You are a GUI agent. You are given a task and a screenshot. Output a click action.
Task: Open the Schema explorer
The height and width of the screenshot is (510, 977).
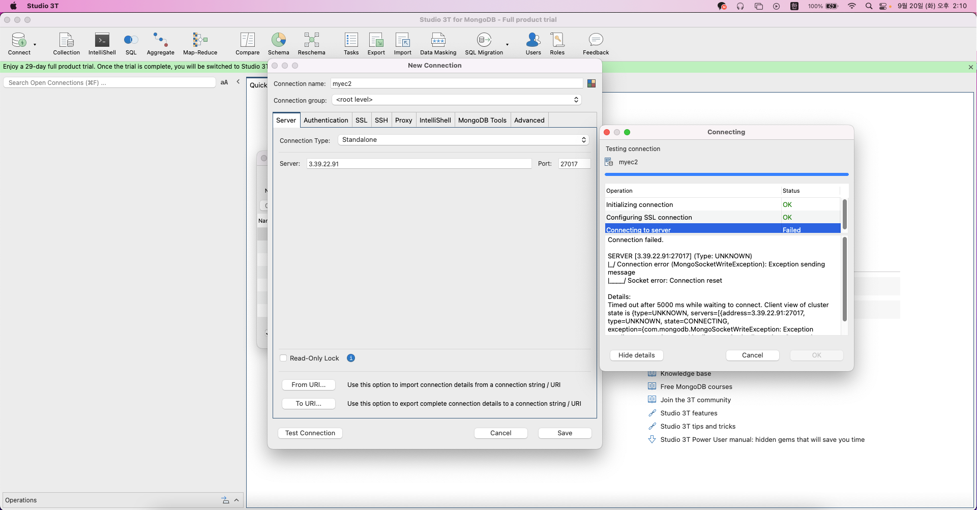pyautogui.click(x=278, y=43)
